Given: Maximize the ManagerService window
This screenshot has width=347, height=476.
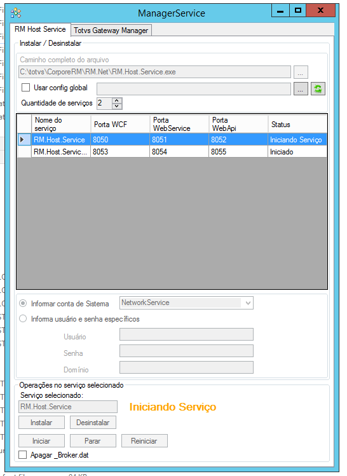Looking at the screenshot, I should point(298,11).
